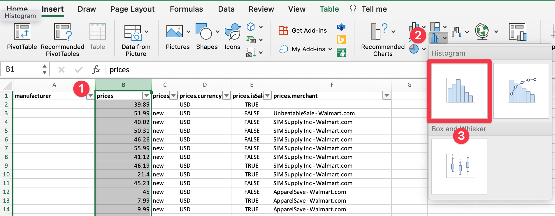Choose the Pareto histogram chart option

pyautogui.click(x=521, y=91)
